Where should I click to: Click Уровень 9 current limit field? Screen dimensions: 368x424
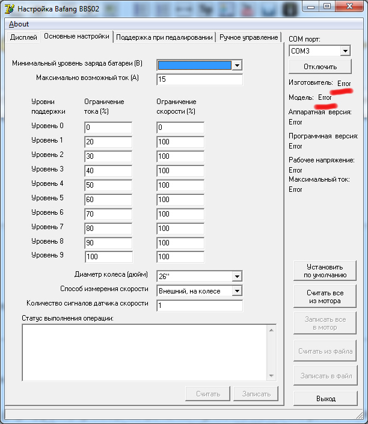[109, 257]
